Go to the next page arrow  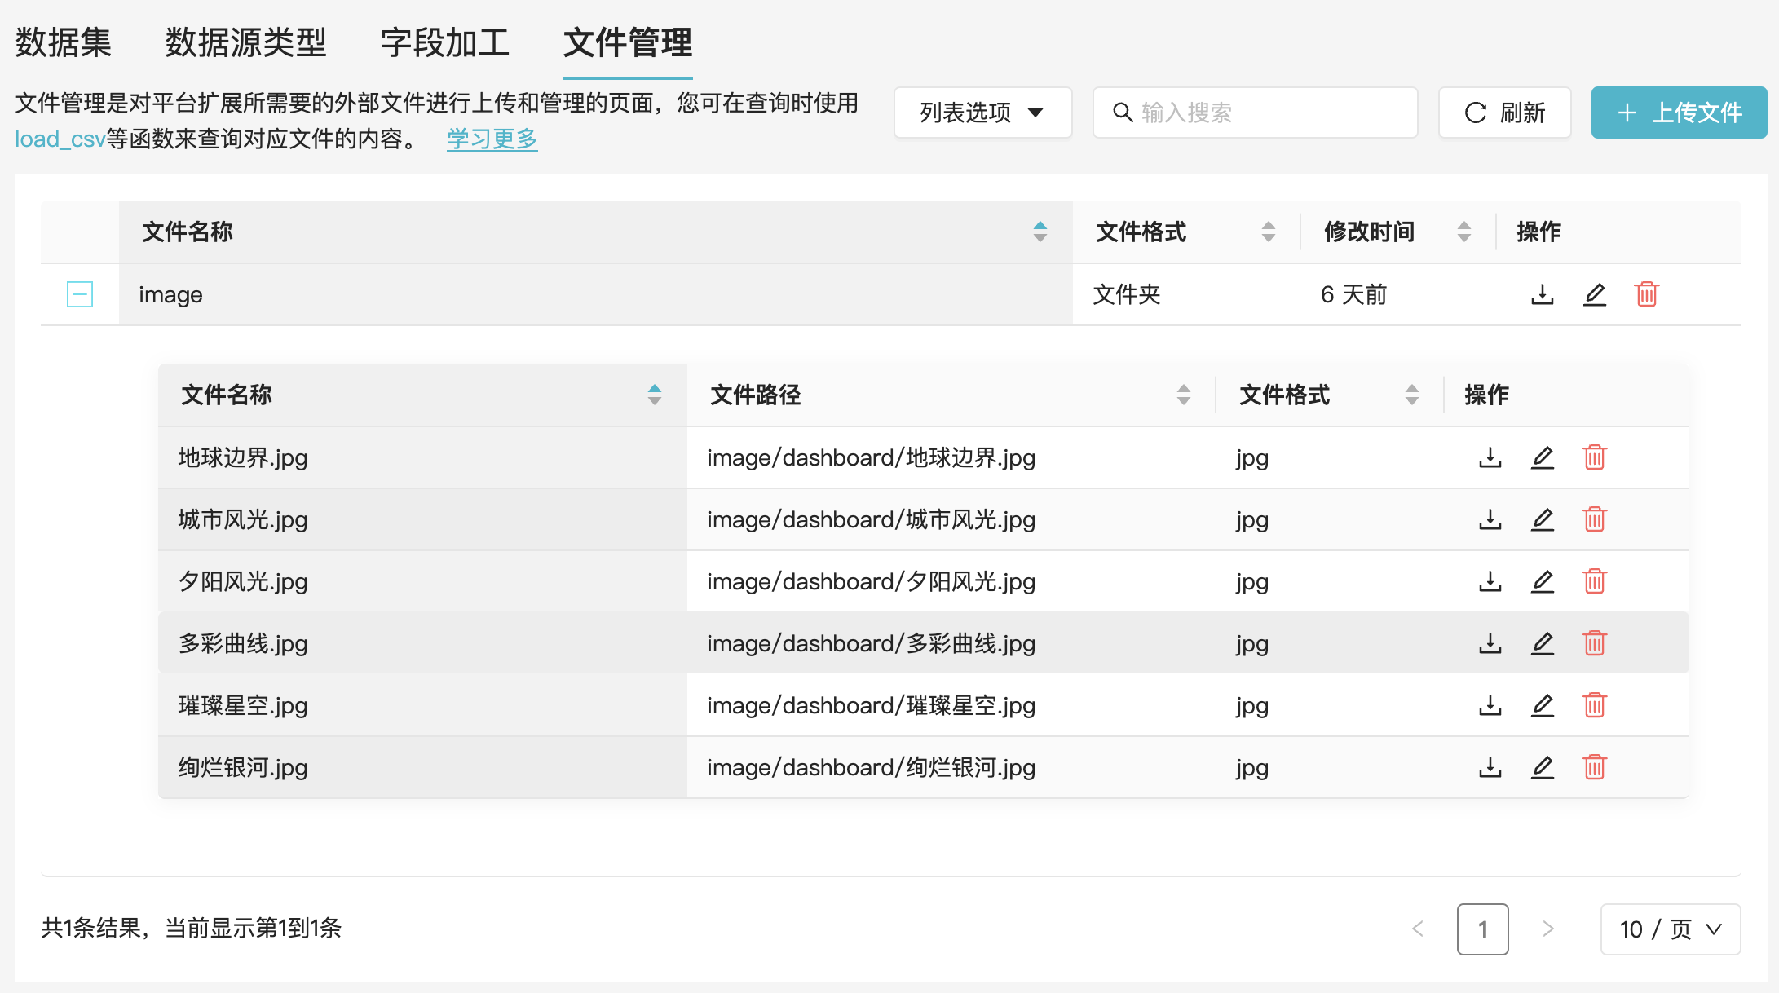tap(1547, 929)
